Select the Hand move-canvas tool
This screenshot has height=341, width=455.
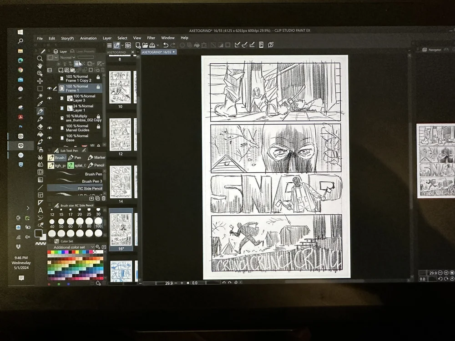[40, 66]
